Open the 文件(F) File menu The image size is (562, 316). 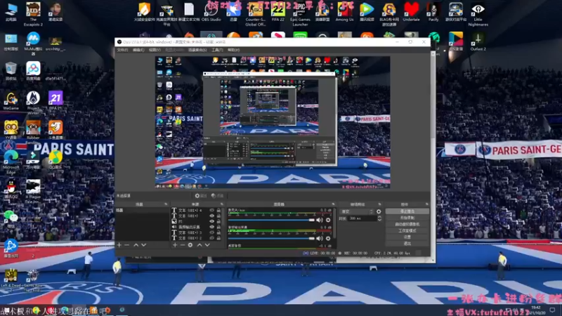click(122, 50)
